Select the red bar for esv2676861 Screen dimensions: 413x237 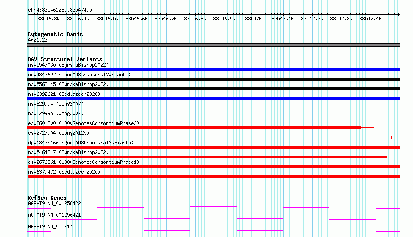click(x=213, y=167)
